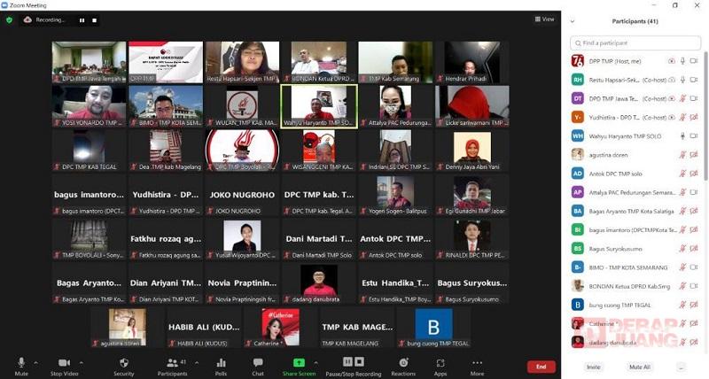Toggle microphone for DPP TMP host row

click(682, 61)
